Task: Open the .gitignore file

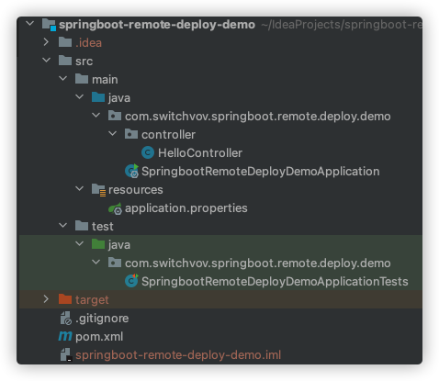Action: point(102,319)
